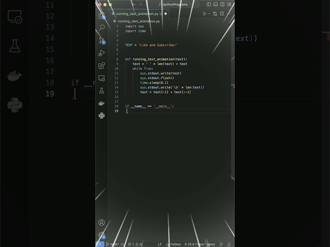Screen dimensions: 330x247
Task: Open the notifications bell
Action: (229, 244)
